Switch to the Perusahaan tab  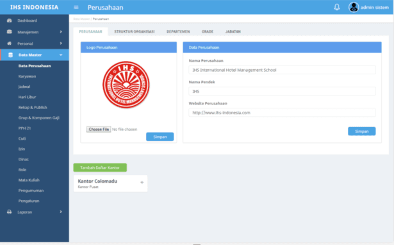tap(90, 31)
